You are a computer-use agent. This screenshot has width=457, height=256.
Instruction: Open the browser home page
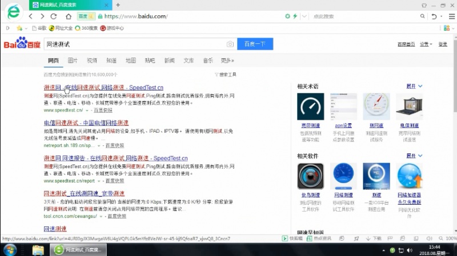pos(68,17)
